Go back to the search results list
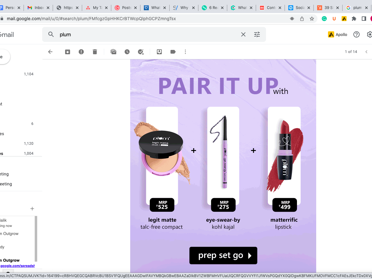Viewport: 372px width, 279px height. (50, 52)
